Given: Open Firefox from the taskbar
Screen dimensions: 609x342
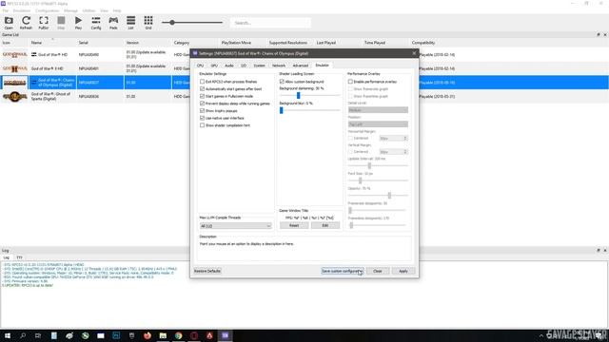Looking at the screenshot, I should coord(147,335).
